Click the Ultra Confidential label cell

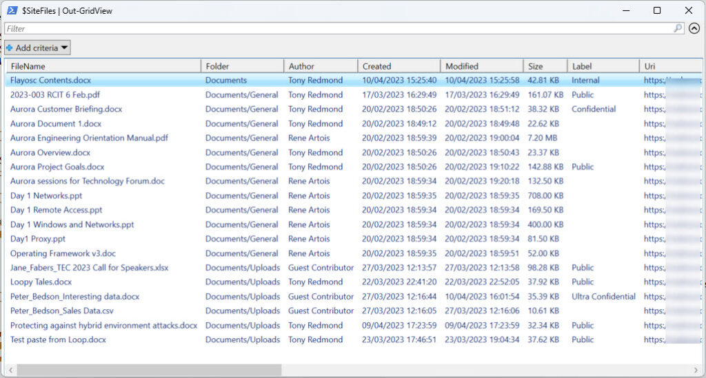pos(603,297)
